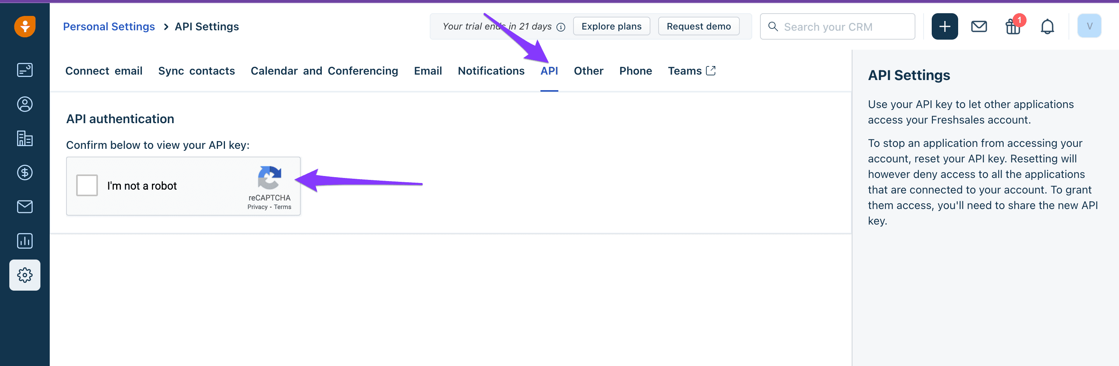Click the API Settings breadcrumb text

point(207,26)
